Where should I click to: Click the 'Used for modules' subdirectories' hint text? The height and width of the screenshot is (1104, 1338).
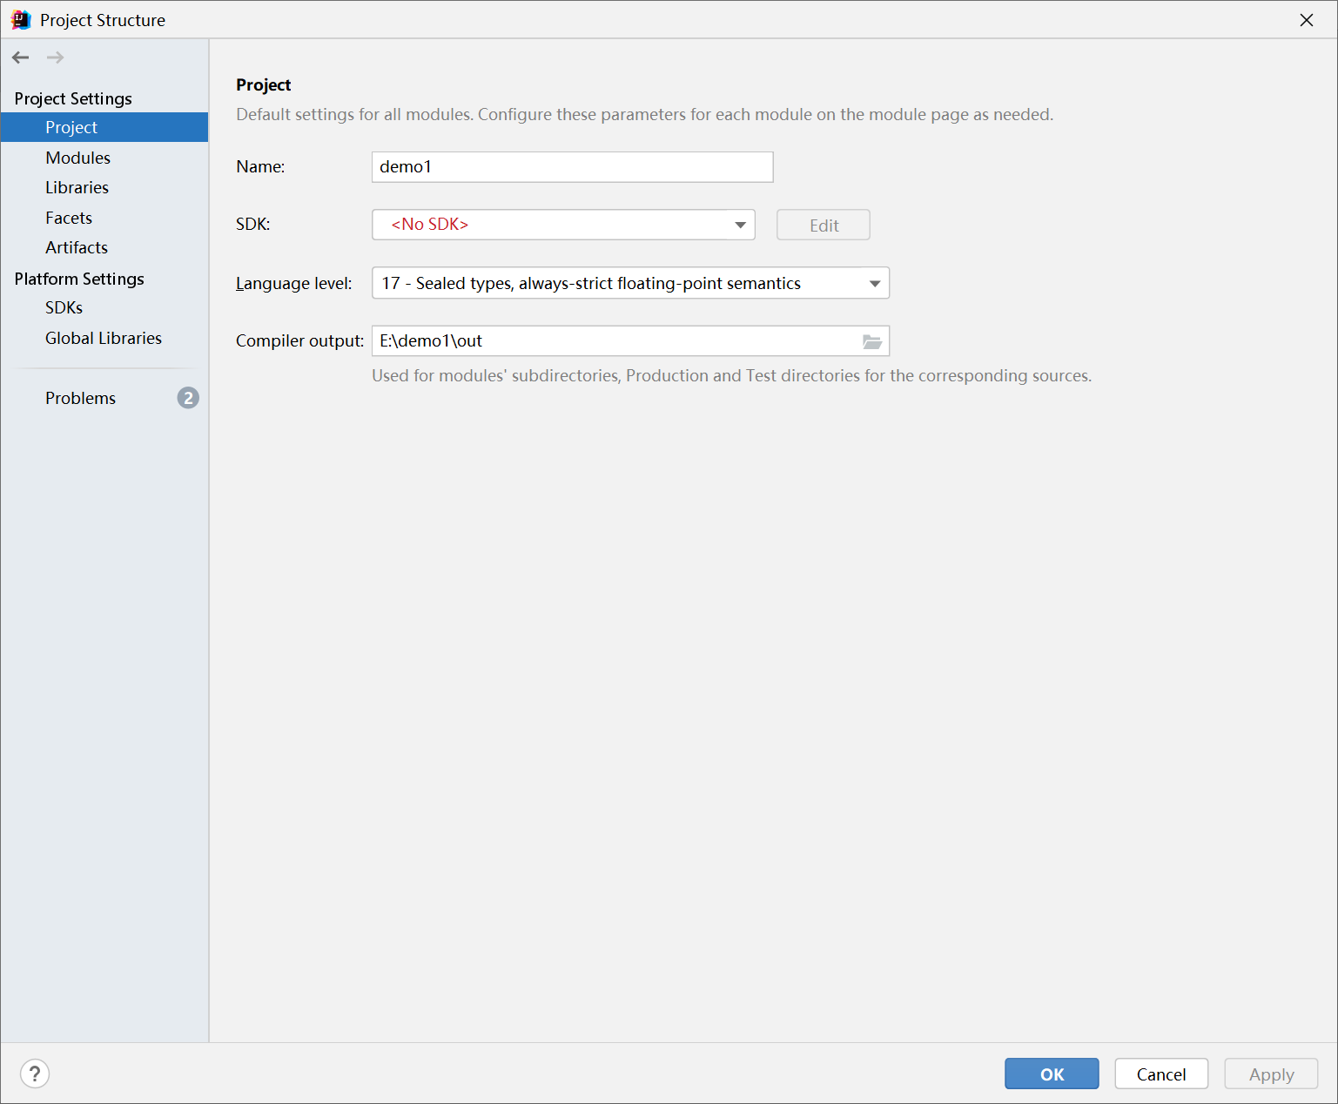731,376
